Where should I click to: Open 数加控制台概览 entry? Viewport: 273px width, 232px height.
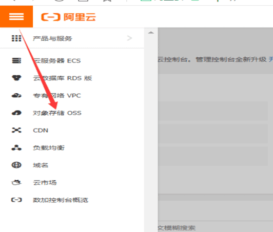pyautogui.click(x=61, y=200)
